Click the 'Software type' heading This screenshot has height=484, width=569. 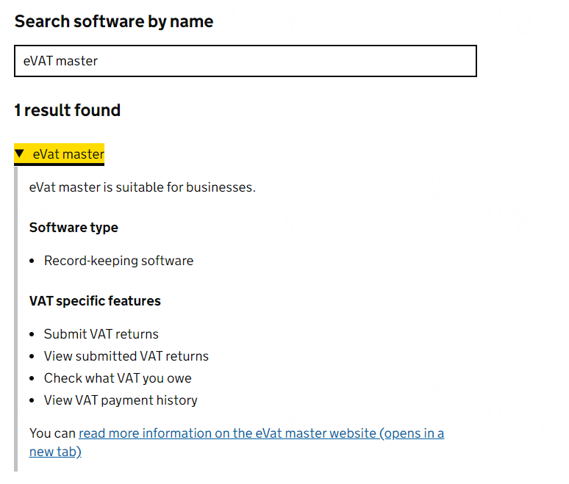(x=74, y=228)
